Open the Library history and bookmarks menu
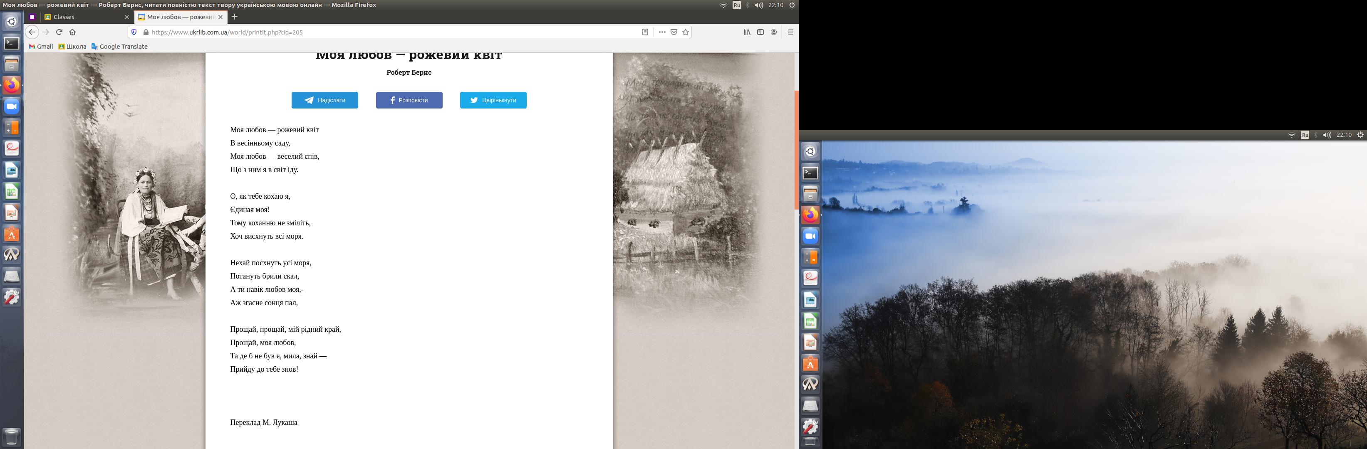Viewport: 1367px width, 449px height. [747, 32]
